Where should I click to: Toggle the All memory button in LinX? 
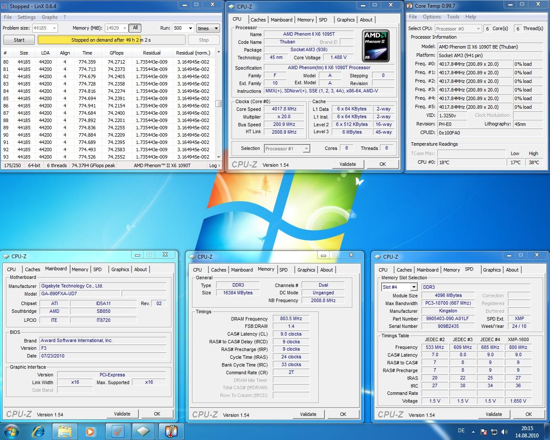pyautogui.click(x=135, y=28)
